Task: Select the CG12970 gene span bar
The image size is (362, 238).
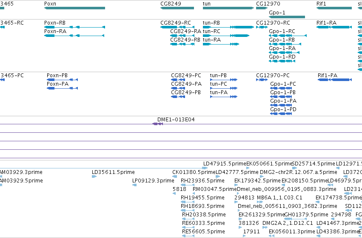Action: 262,8
